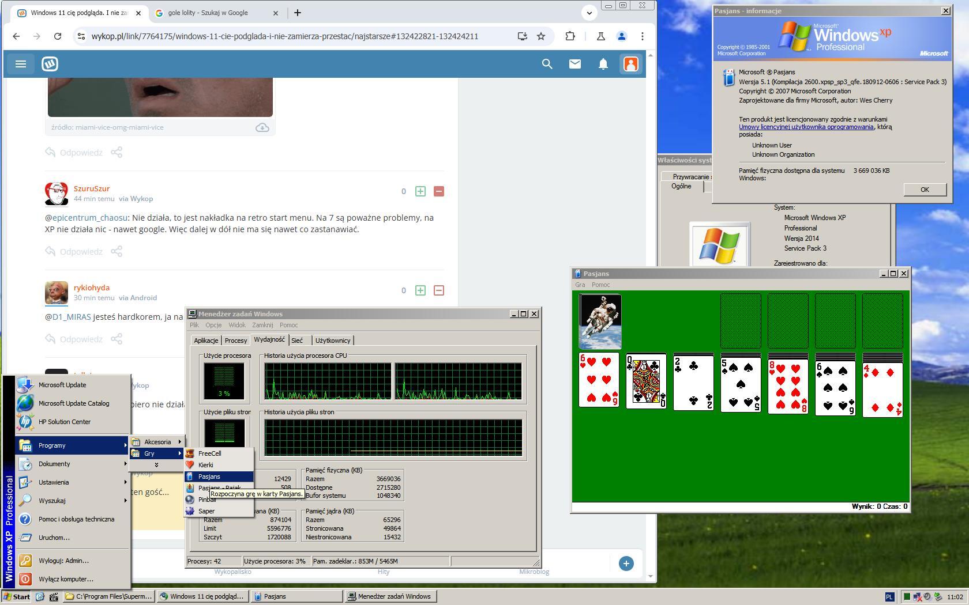Upvote rykiohyda's comment with plus button
Image resolution: width=969 pixels, height=605 pixels.
420,290
